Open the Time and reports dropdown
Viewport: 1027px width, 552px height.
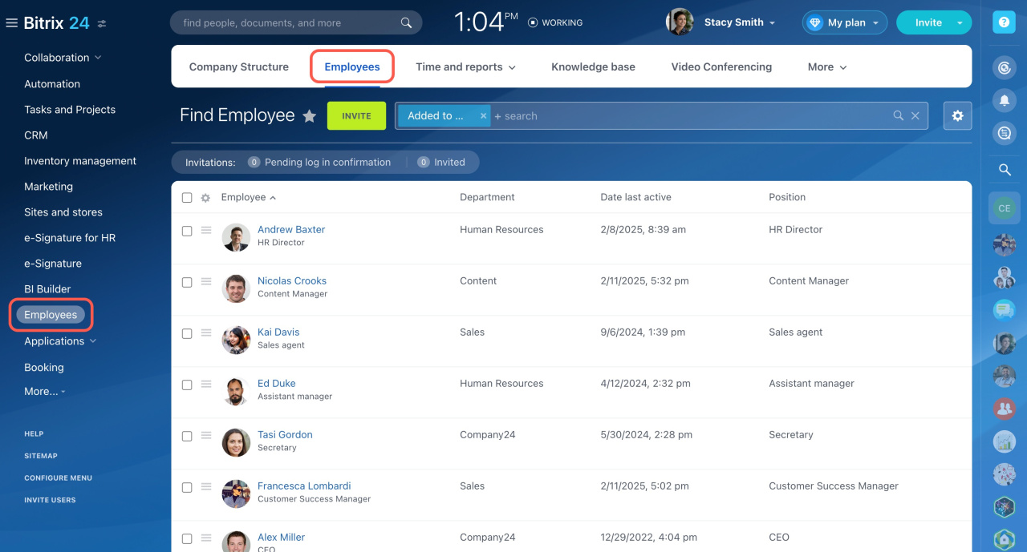coord(465,67)
